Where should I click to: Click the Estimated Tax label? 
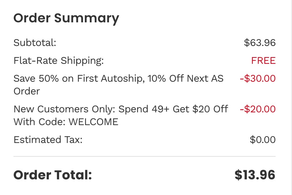[x=48, y=140]
